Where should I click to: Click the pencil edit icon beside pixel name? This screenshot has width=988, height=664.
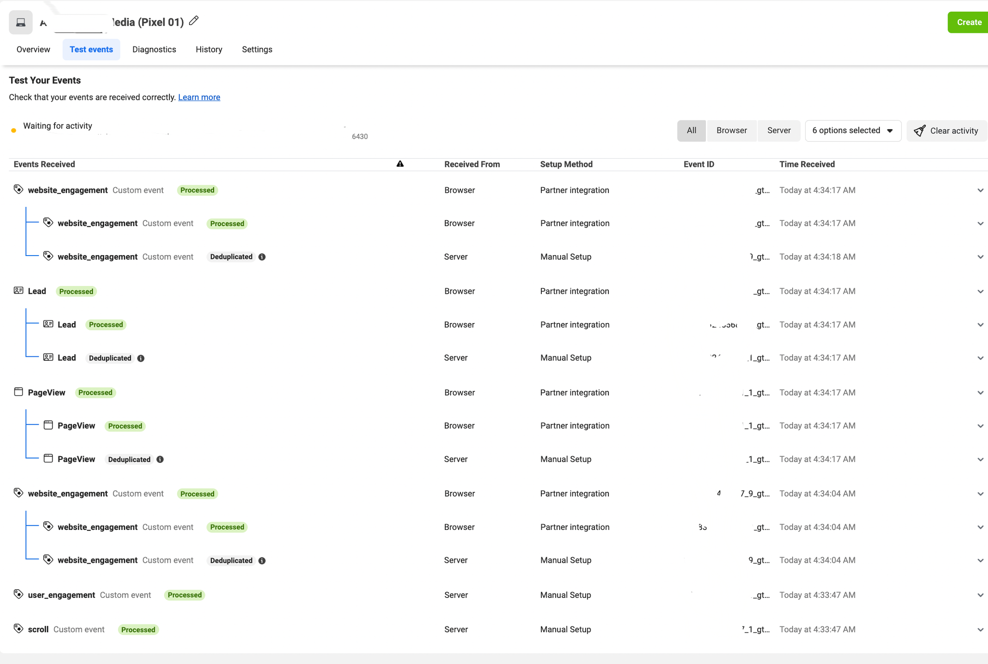tap(193, 21)
